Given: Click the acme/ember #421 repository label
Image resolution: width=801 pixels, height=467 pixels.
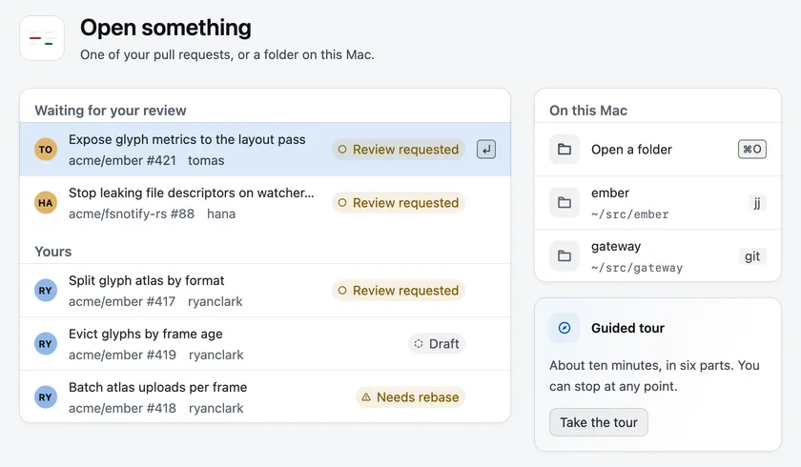Looking at the screenshot, I should click(122, 160).
